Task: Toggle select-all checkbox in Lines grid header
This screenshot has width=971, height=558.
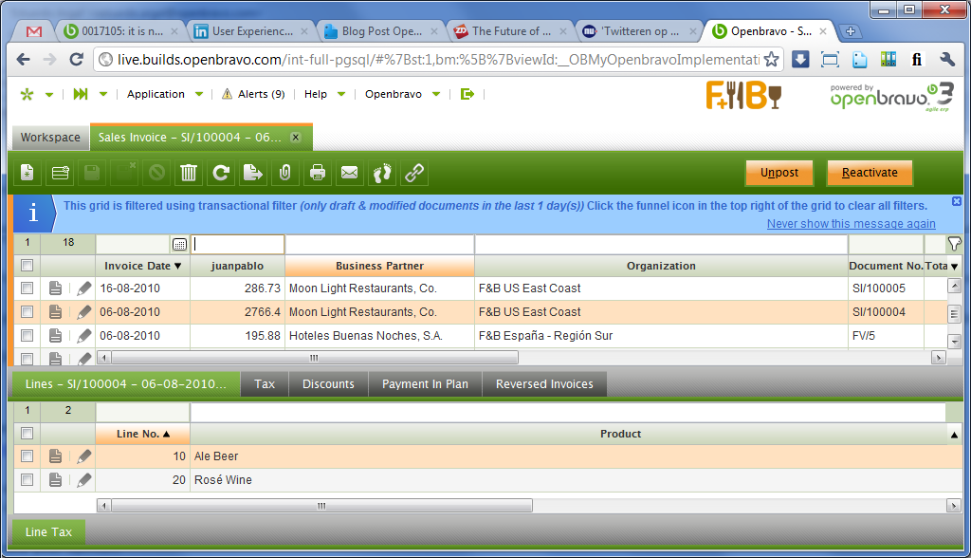Action: point(27,434)
